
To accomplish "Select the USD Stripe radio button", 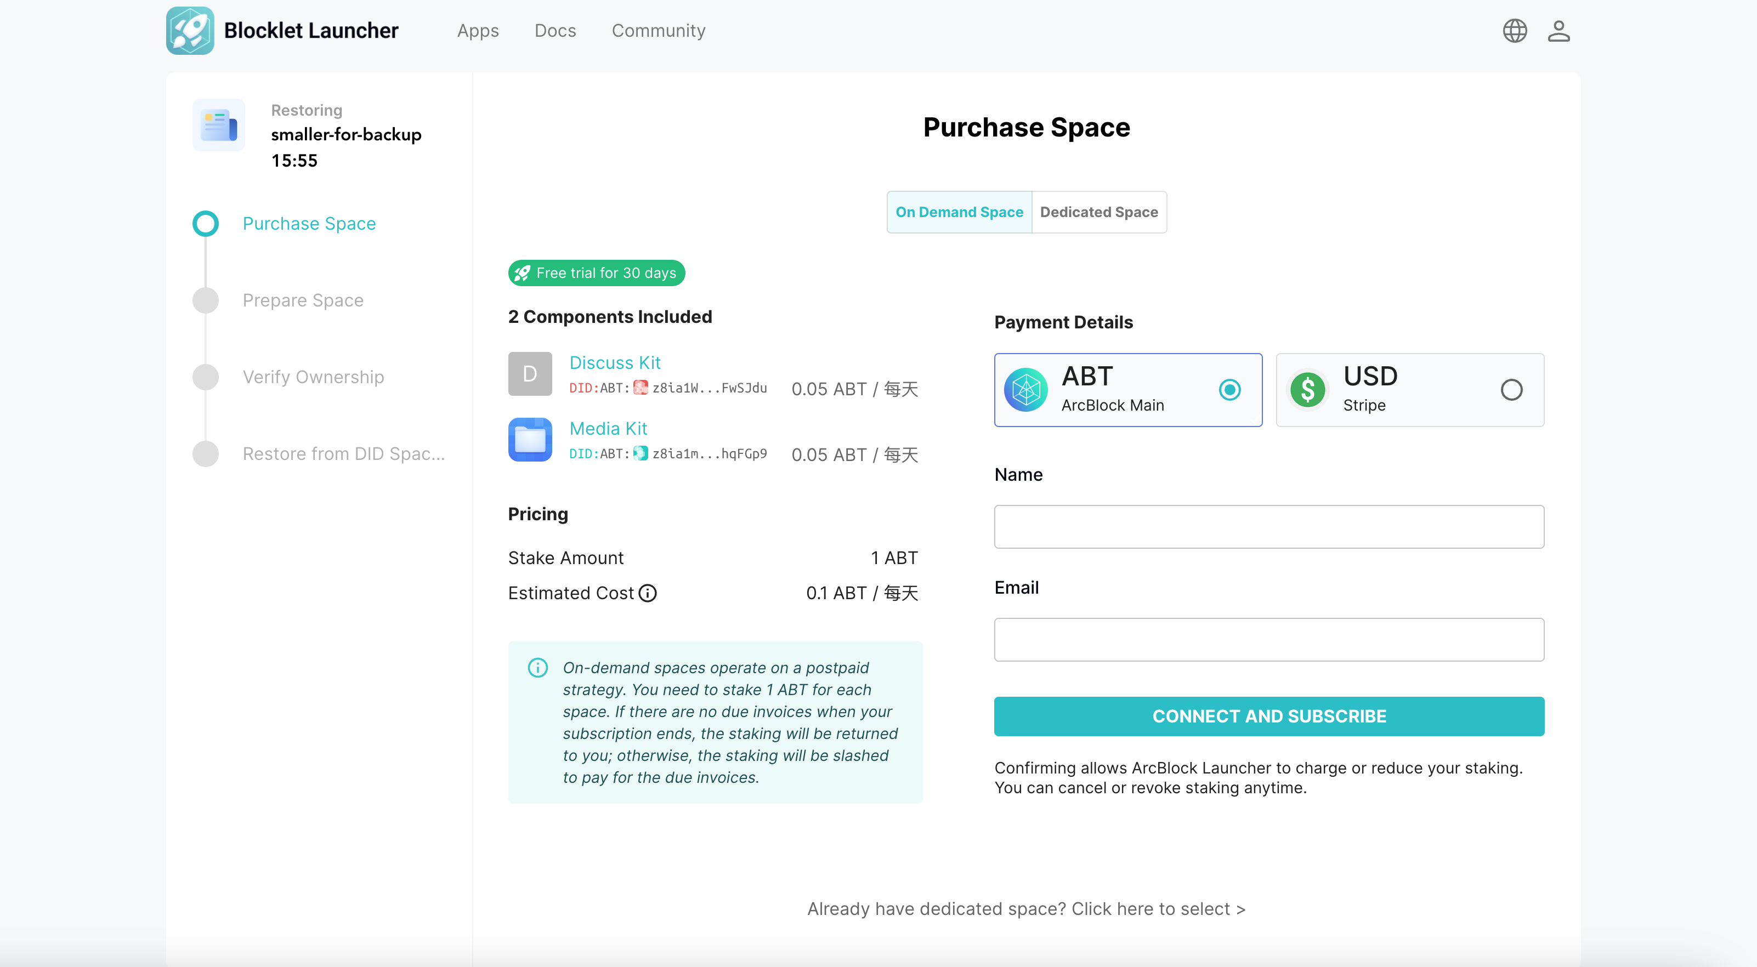I will 1511,390.
